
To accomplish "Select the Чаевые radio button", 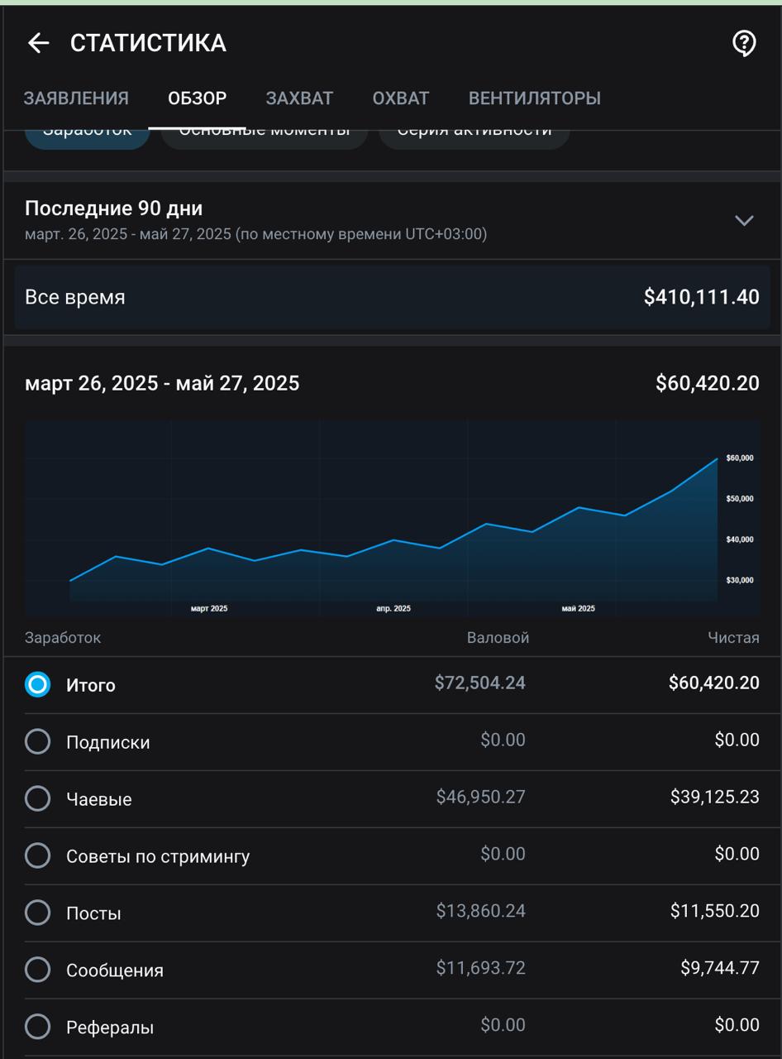I will (x=37, y=798).
